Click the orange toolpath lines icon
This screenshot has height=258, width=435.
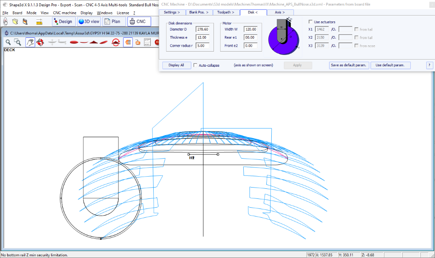coord(128,42)
